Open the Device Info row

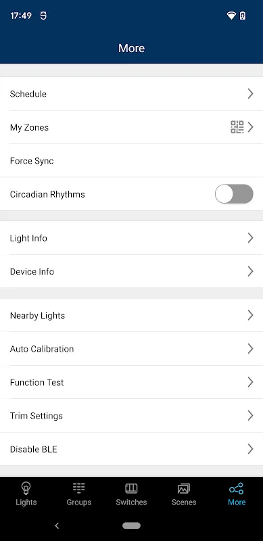click(131, 272)
